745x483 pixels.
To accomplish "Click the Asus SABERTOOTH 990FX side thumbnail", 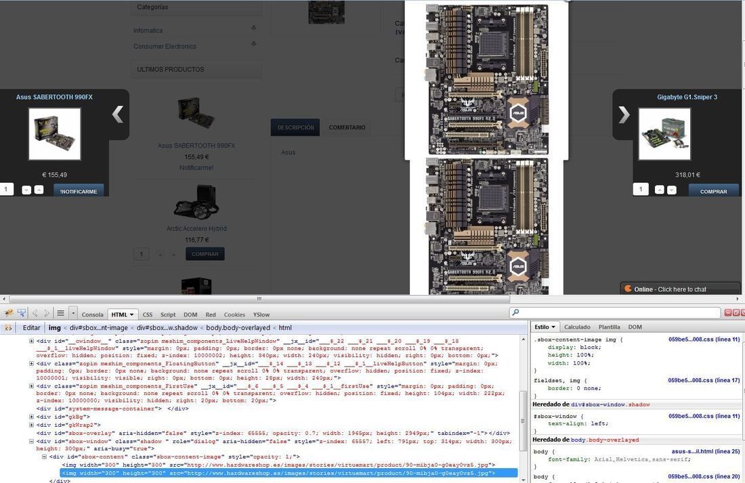I will pos(55,133).
